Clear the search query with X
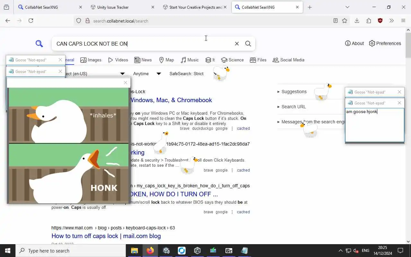The height and width of the screenshot is (257, 411). click(237, 44)
